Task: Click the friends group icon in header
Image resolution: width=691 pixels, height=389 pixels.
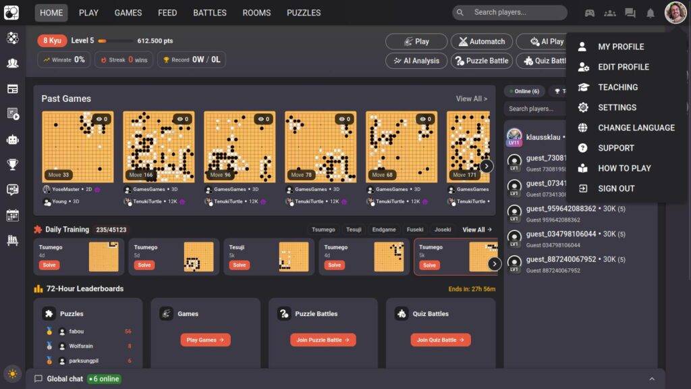Action: pos(609,13)
